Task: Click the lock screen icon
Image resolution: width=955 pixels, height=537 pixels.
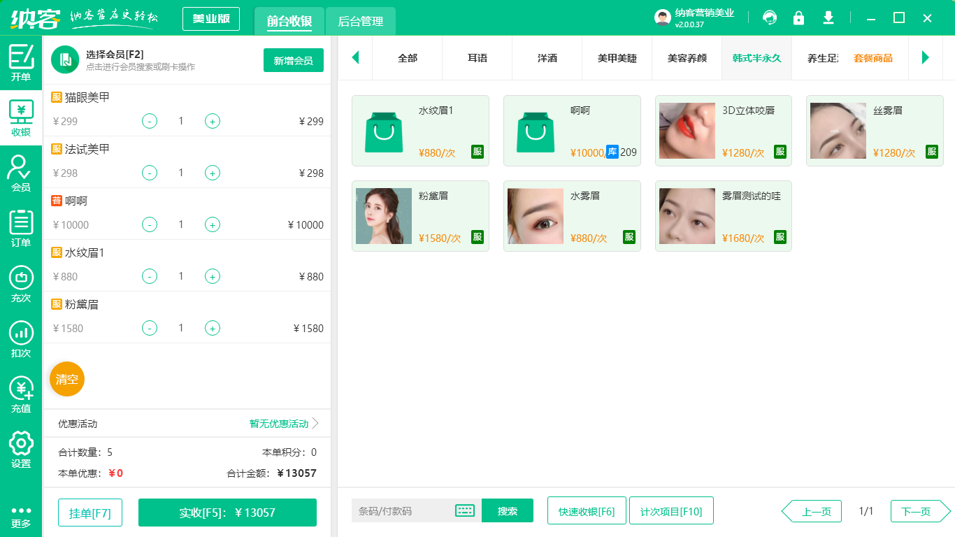Action: (x=798, y=17)
